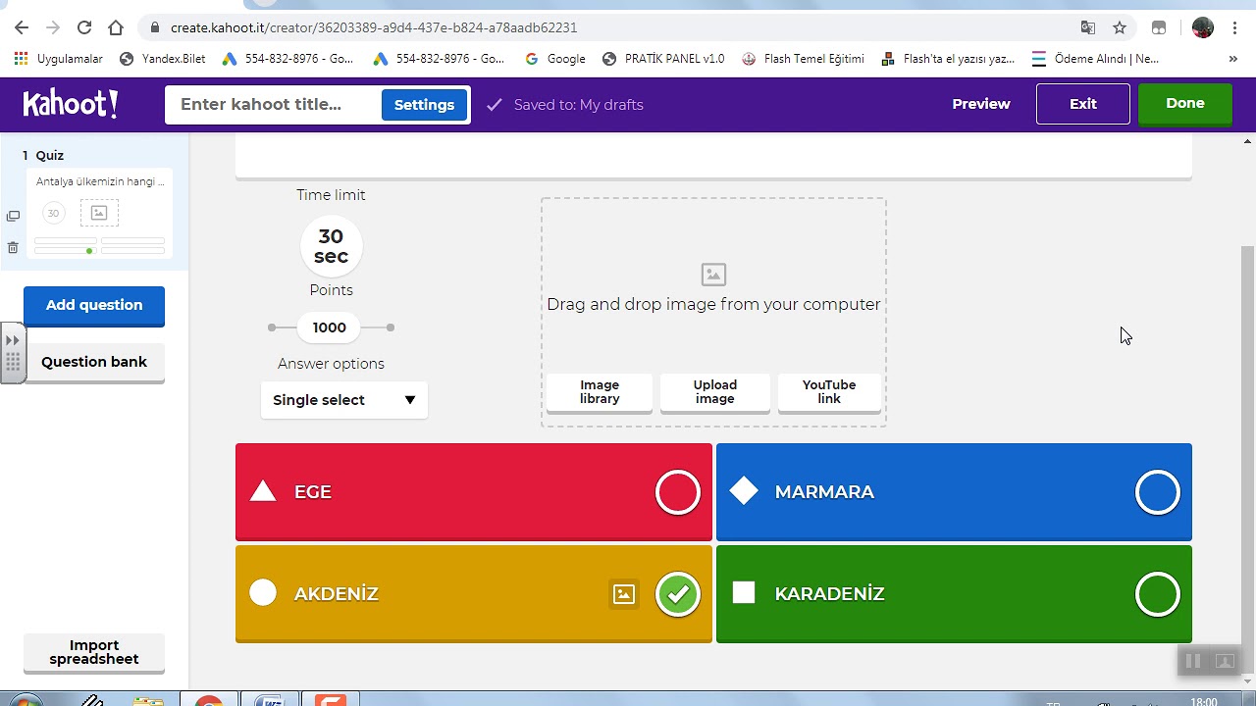
Task: Add a YouTube link
Action: click(829, 392)
